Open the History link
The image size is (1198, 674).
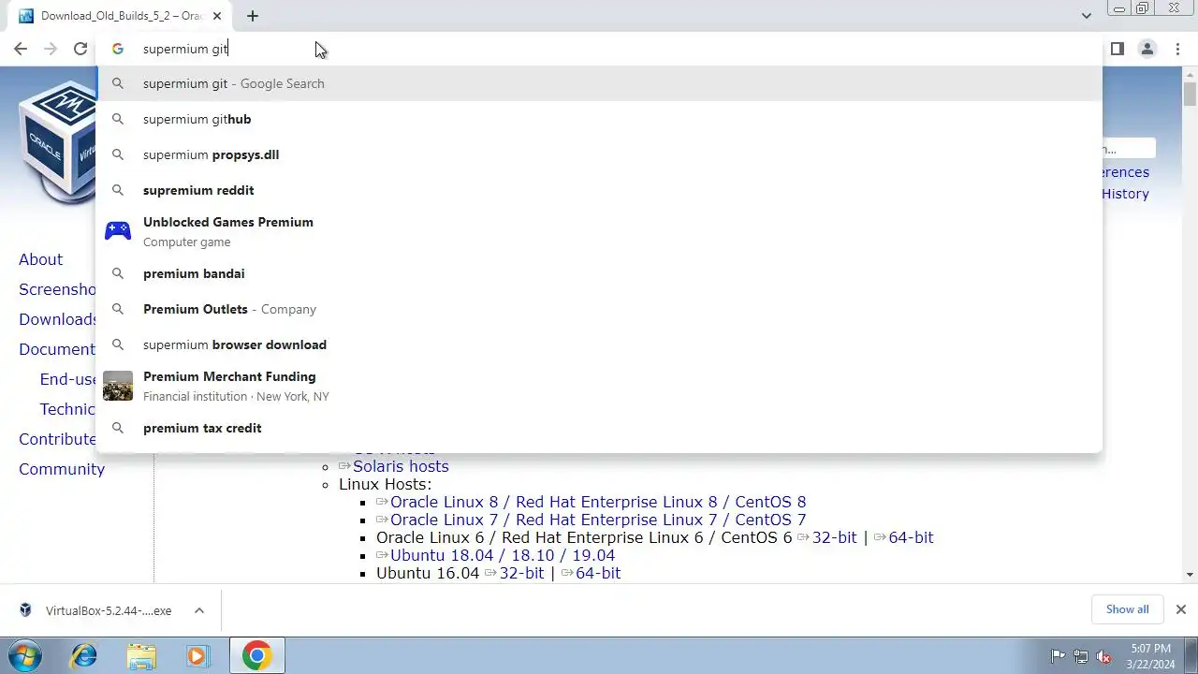coord(1125,194)
